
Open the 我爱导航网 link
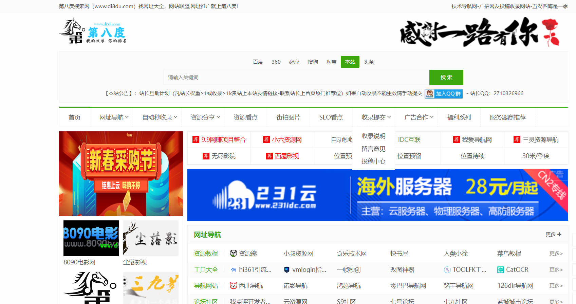(x=477, y=139)
